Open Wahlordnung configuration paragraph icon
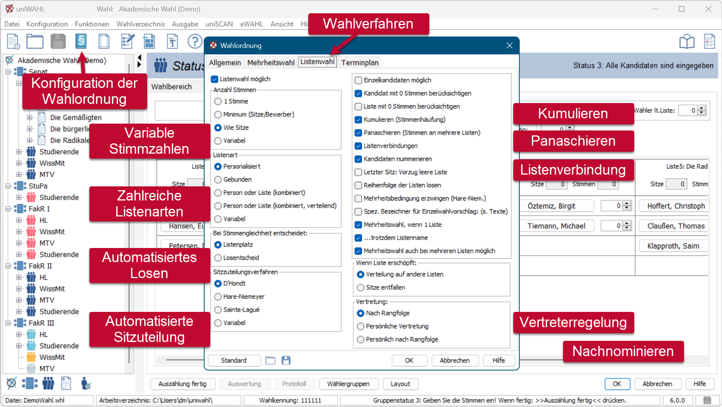The width and height of the screenshot is (722, 407). click(81, 41)
